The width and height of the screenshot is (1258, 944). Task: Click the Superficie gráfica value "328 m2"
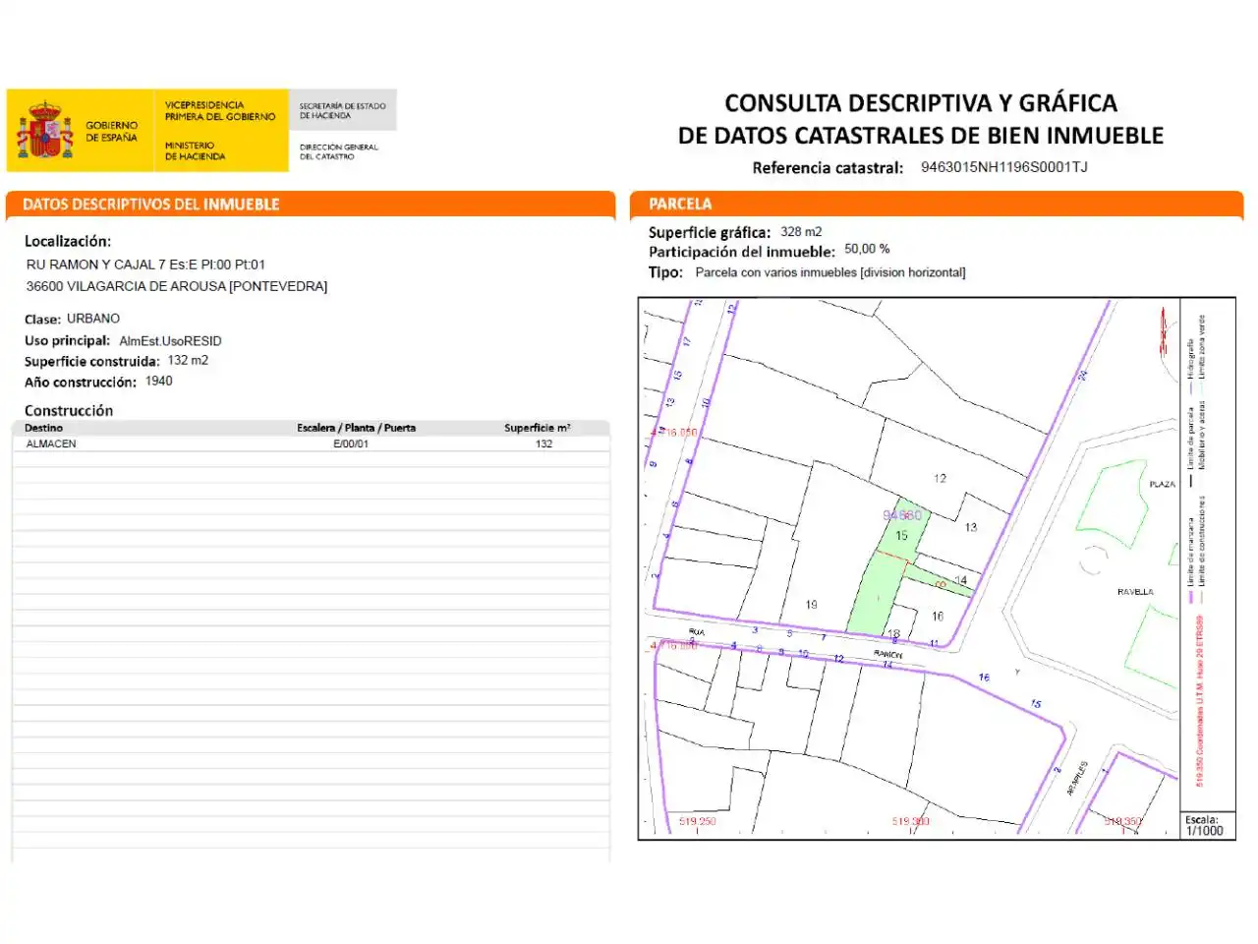click(x=801, y=232)
